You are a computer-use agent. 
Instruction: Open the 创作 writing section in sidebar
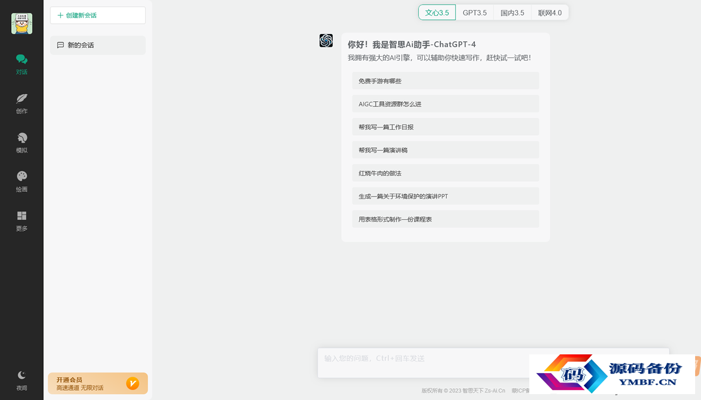pyautogui.click(x=22, y=104)
